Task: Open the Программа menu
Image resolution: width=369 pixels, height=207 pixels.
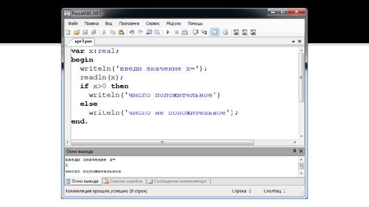Action: tap(129, 24)
